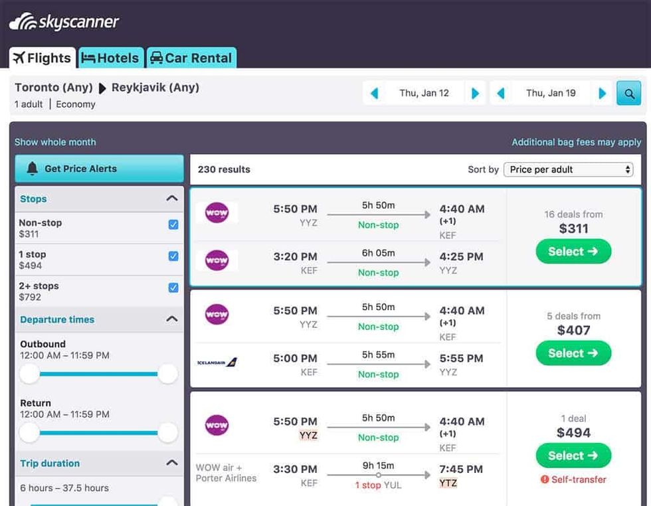Click WOW air logo on $311 outbound flight
This screenshot has height=506, width=651.
tap(217, 212)
